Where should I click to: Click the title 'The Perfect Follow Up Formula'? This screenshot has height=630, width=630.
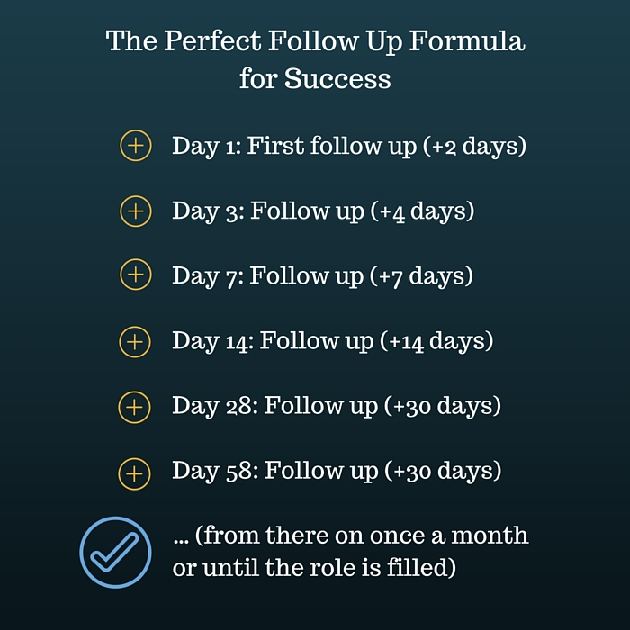(315, 41)
